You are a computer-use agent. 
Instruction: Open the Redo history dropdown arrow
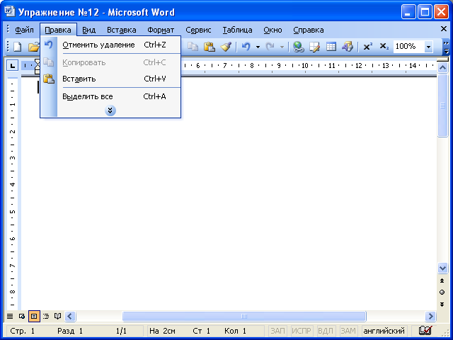282,47
